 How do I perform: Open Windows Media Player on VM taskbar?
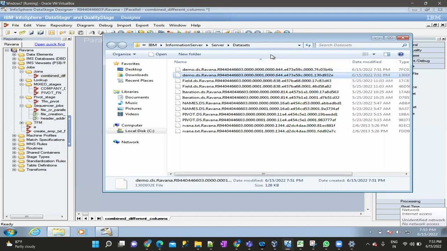click(x=81, y=232)
